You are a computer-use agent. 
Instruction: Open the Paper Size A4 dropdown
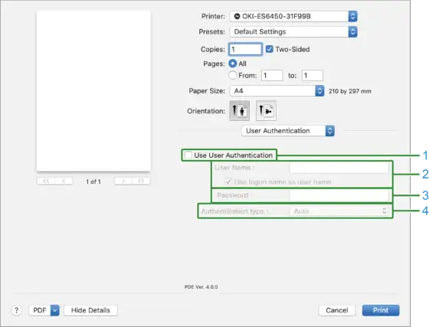coord(277,91)
